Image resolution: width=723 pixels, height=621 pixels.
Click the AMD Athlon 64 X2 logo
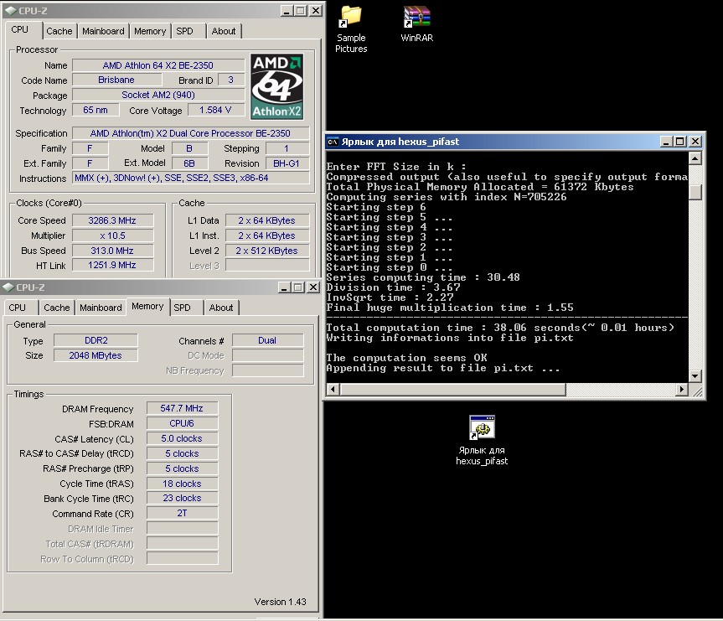(x=276, y=86)
